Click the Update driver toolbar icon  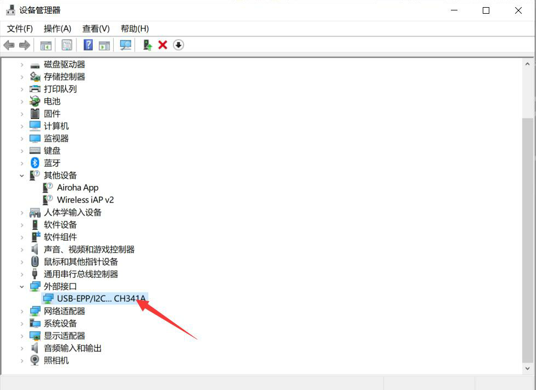click(147, 45)
